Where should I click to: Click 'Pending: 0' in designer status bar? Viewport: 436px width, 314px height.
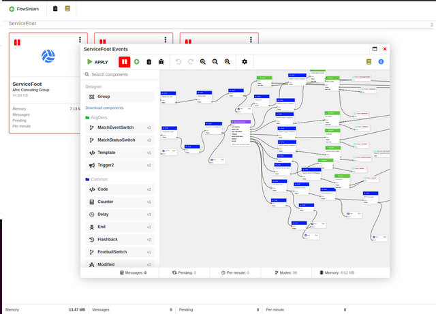click(184, 273)
